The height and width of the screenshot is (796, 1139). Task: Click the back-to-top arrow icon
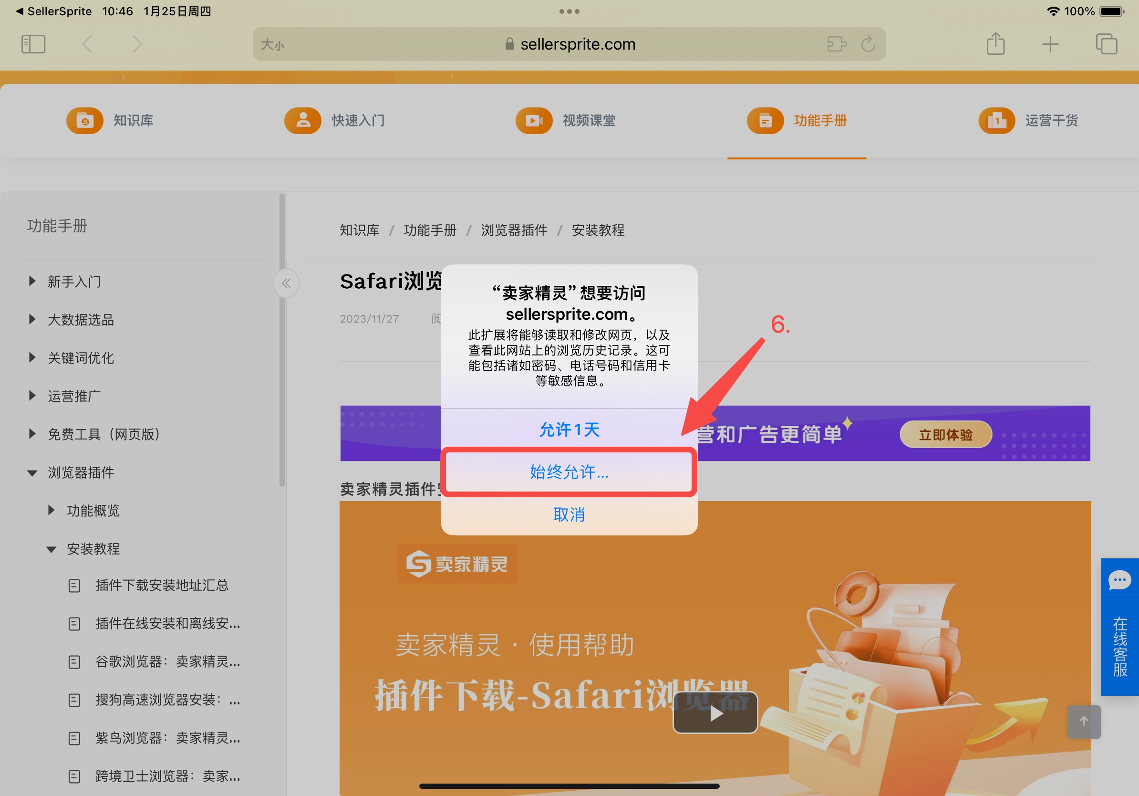1084,722
